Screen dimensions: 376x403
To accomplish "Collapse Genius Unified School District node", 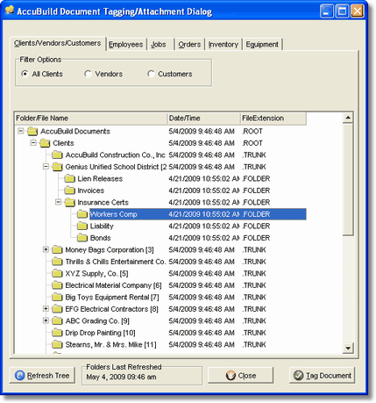I will click(x=46, y=166).
